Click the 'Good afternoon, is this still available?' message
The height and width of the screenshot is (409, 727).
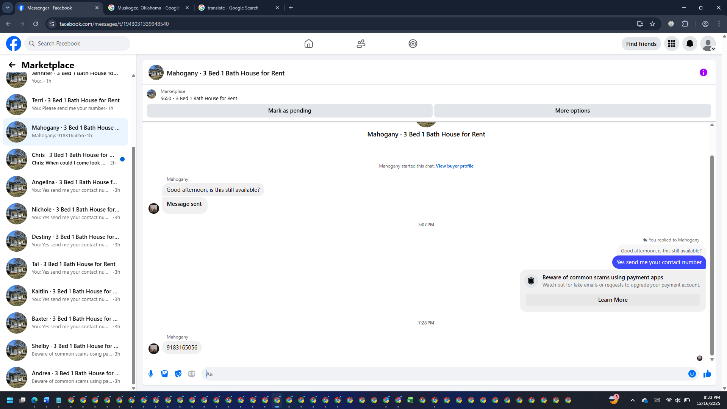click(213, 190)
